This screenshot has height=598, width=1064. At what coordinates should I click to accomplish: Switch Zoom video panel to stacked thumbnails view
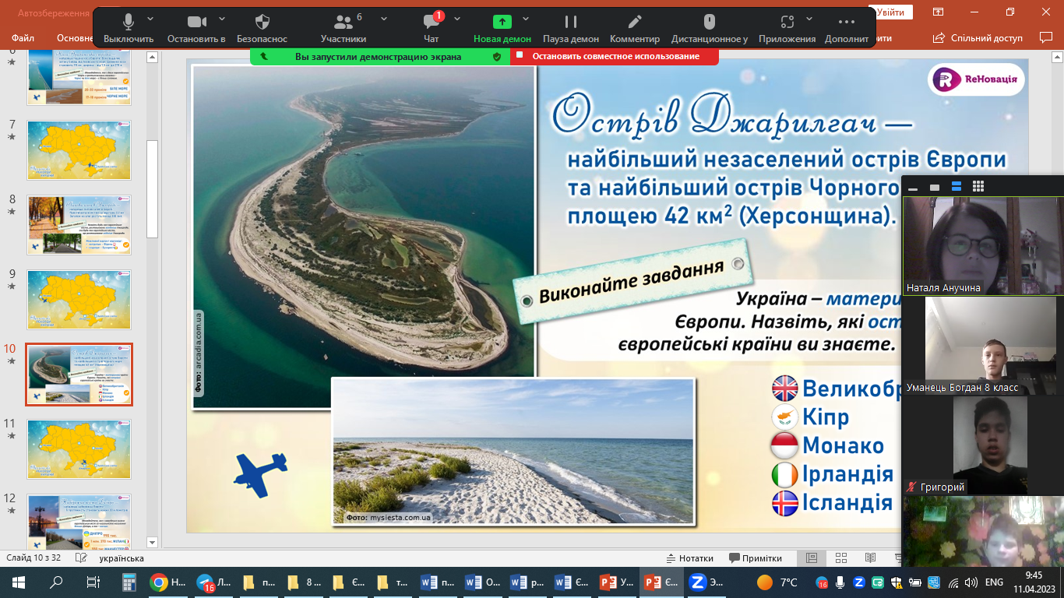[957, 187]
